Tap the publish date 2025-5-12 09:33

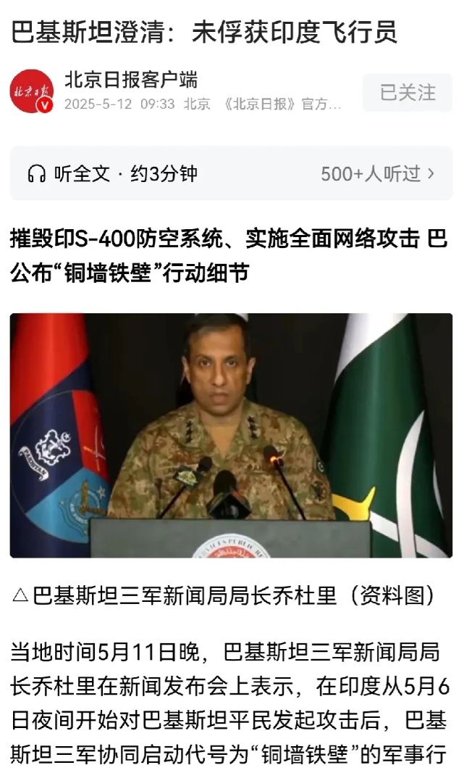point(119,104)
